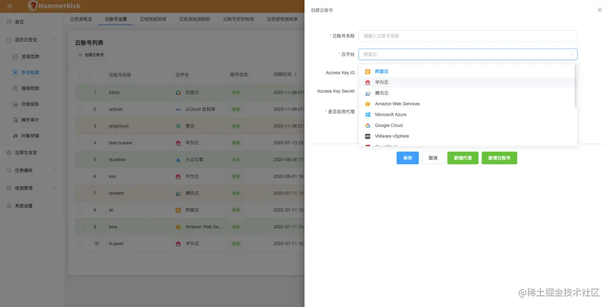Check the huawei row checkbox
The width and height of the screenshot is (609, 307).
(x=81, y=244)
